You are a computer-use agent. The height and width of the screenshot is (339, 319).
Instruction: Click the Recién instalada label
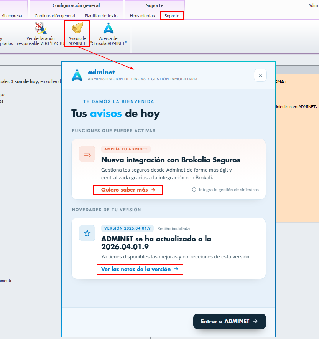point(173,228)
